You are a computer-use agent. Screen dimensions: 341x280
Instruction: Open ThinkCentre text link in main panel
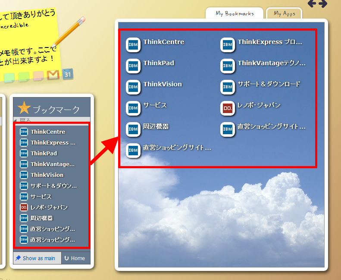[164, 42]
